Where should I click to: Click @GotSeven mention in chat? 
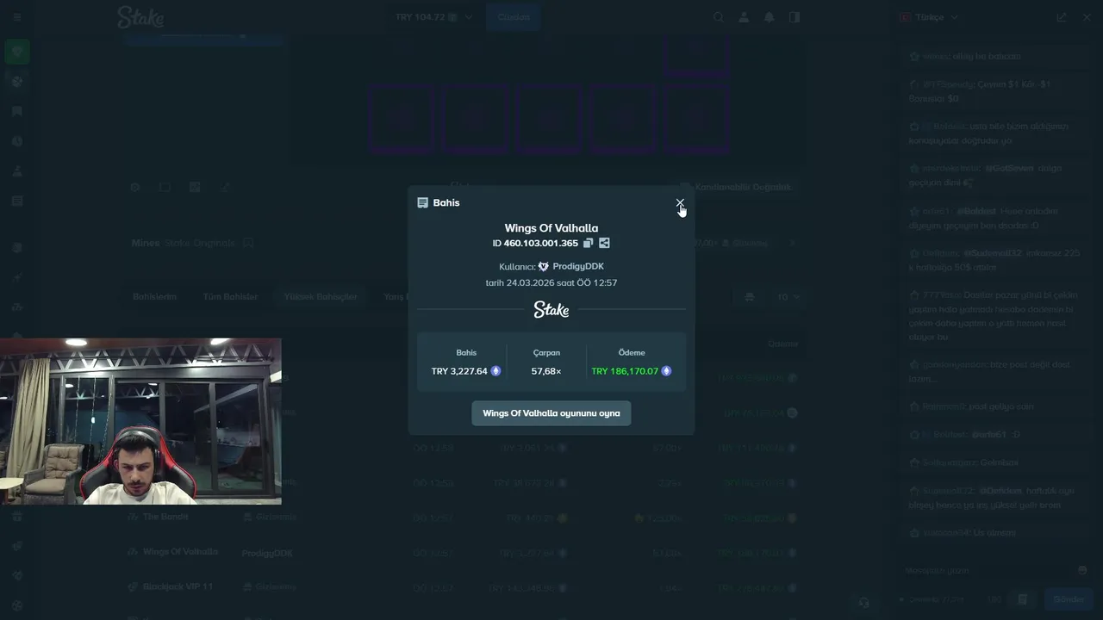pyautogui.click(x=1012, y=168)
